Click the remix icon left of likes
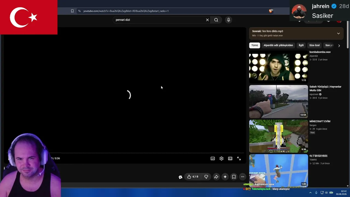The width and height of the screenshot is (350, 197). 180,177
